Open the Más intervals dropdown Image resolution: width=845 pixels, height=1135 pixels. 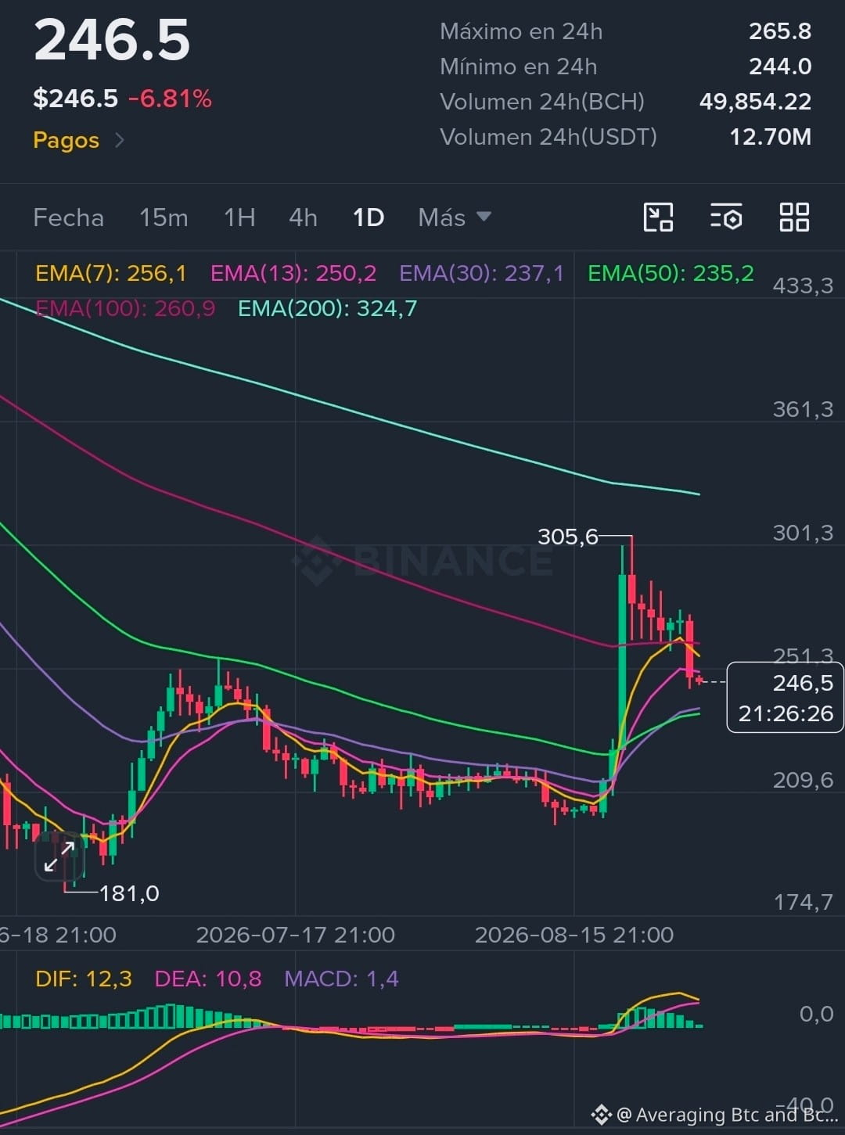click(x=455, y=217)
